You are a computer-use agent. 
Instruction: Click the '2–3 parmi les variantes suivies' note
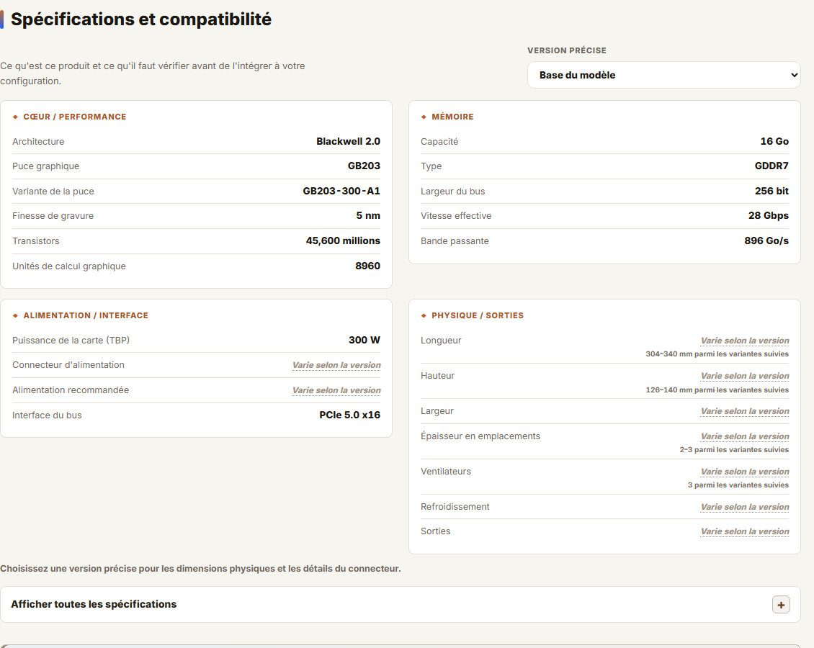pyautogui.click(x=734, y=450)
